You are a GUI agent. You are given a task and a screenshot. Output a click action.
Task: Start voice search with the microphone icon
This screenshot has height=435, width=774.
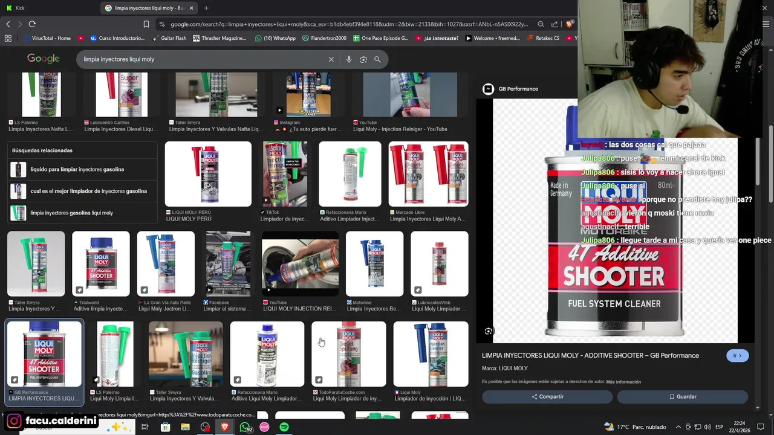click(349, 59)
